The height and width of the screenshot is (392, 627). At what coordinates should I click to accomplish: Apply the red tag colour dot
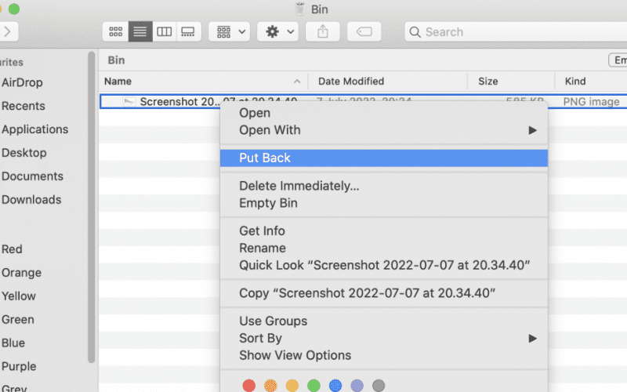[x=249, y=386]
